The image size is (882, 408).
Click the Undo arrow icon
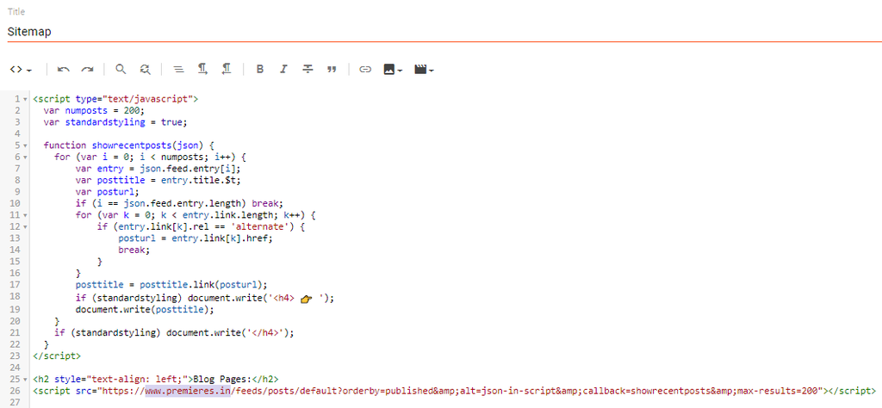coord(64,70)
